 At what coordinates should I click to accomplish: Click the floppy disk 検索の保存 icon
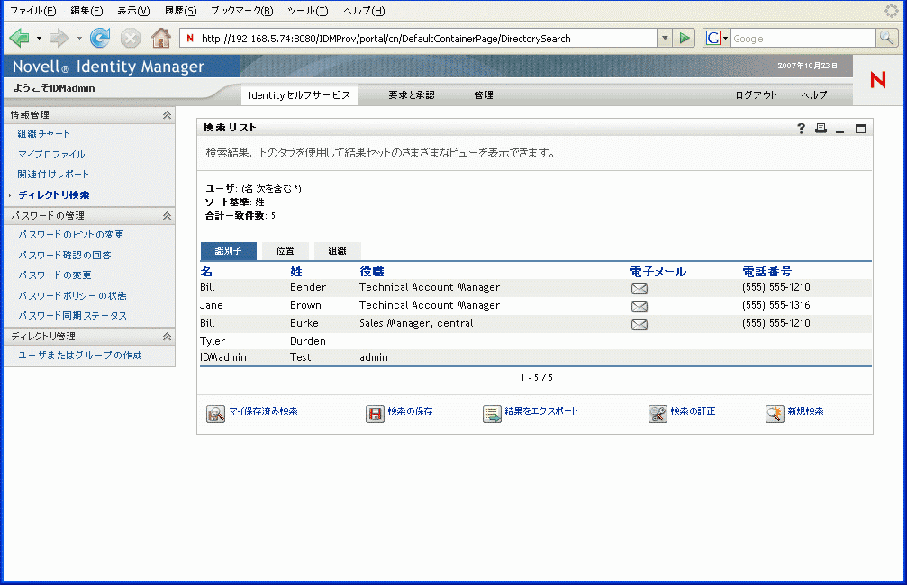(x=375, y=413)
